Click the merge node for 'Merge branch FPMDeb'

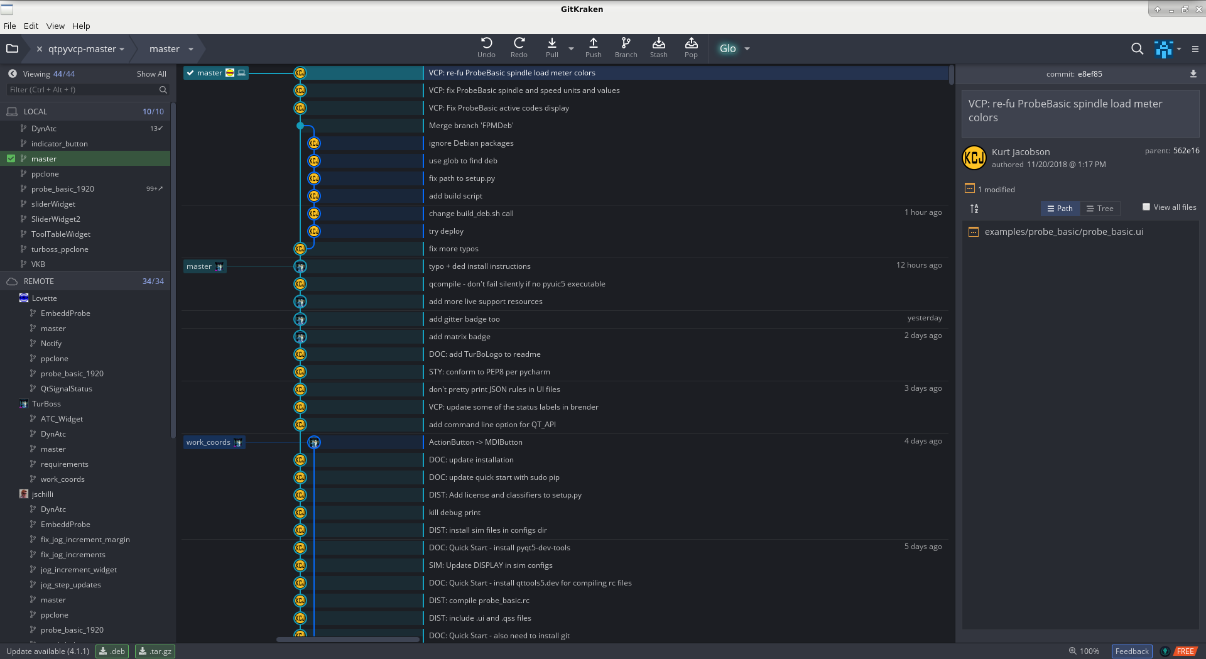[300, 126]
